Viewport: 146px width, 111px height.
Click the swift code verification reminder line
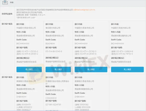coord(26,17)
